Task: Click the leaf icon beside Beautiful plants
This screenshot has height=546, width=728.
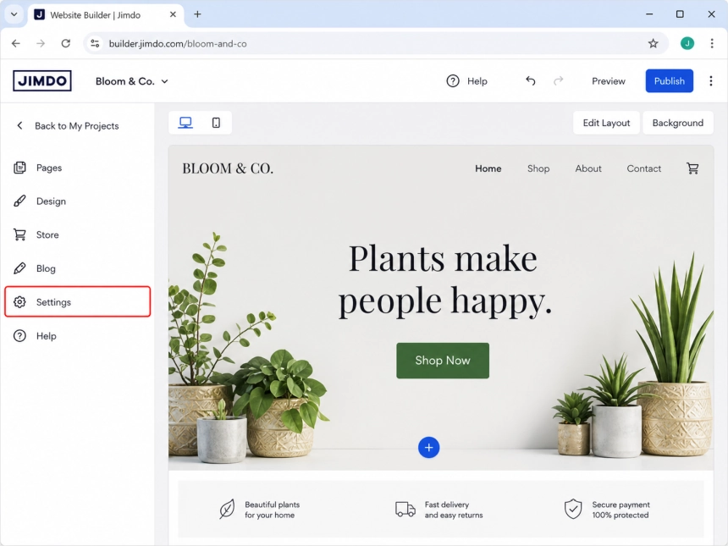Action: [227, 510]
